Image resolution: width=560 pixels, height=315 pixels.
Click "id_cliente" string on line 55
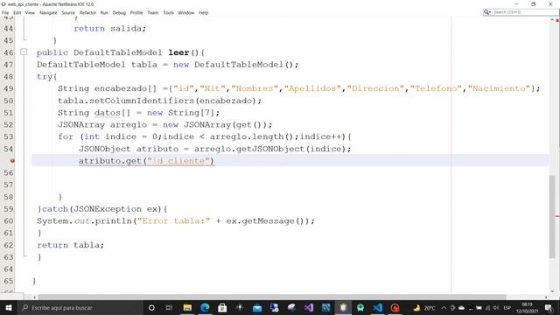(178, 161)
